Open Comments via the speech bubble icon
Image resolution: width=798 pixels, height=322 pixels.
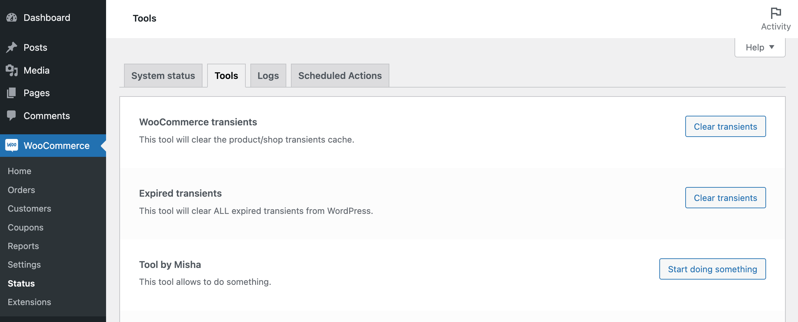[12, 115]
